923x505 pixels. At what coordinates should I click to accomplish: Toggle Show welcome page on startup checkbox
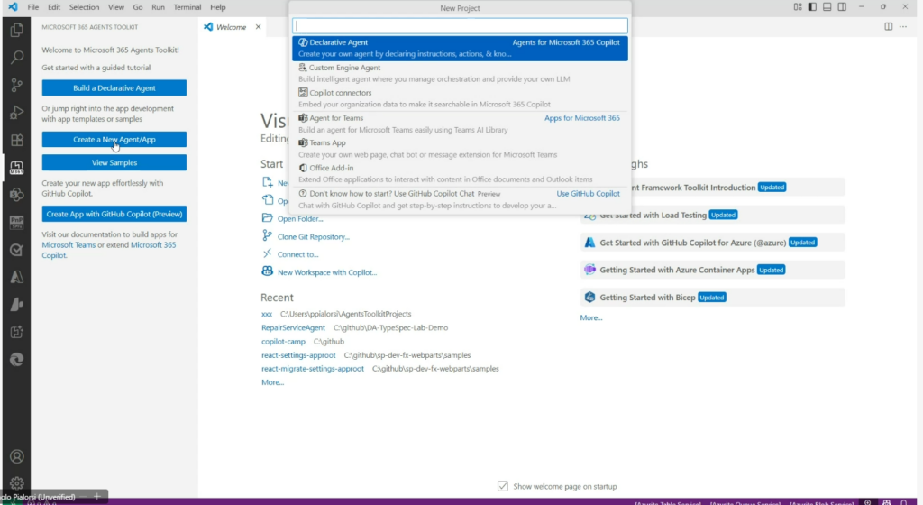(503, 486)
